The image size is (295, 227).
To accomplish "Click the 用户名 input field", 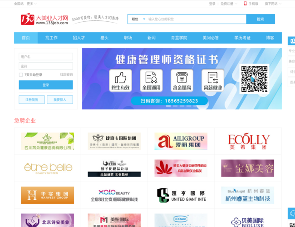I will coord(46,57).
